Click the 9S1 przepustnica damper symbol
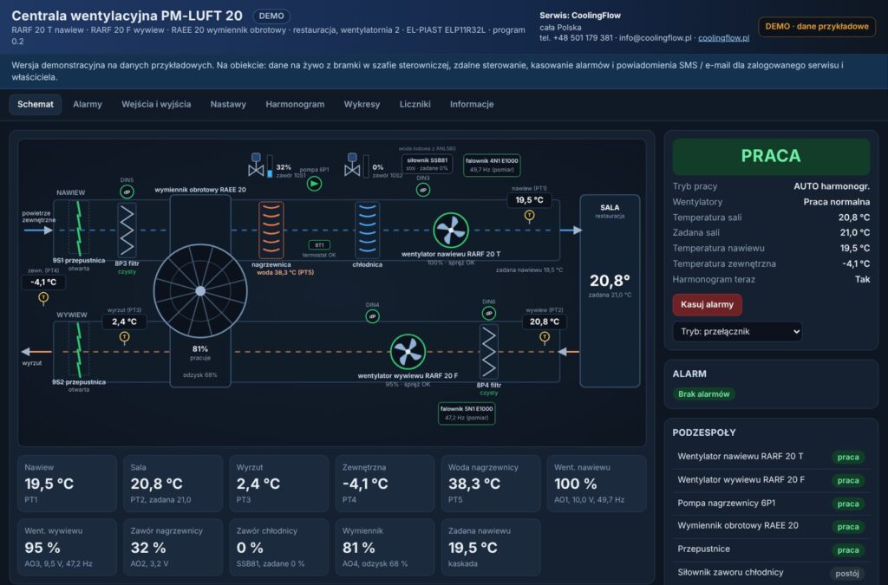Image resolution: width=888 pixels, height=585 pixels. (79, 229)
